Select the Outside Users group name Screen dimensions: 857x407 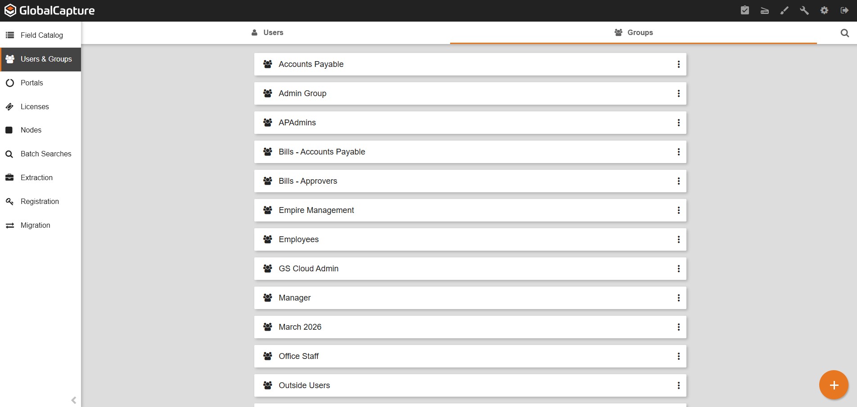[304, 385]
